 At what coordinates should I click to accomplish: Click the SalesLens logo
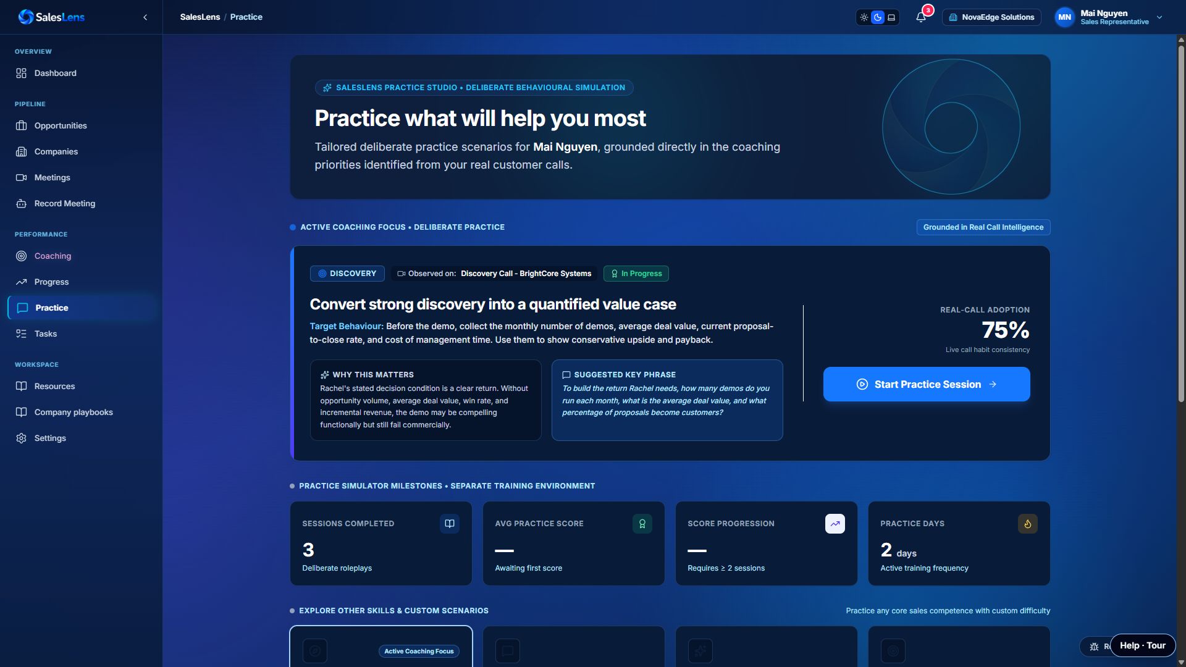click(x=52, y=17)
